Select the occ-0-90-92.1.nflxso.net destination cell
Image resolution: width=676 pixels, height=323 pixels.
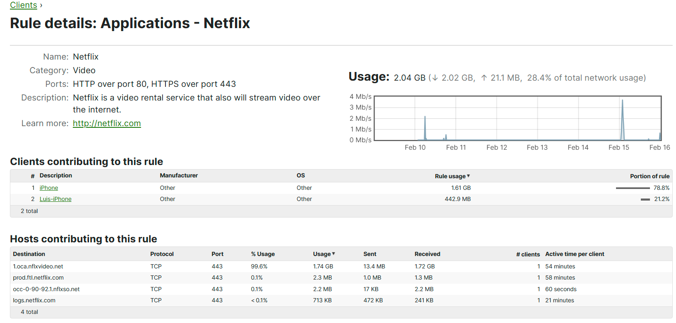click(46, 289)
